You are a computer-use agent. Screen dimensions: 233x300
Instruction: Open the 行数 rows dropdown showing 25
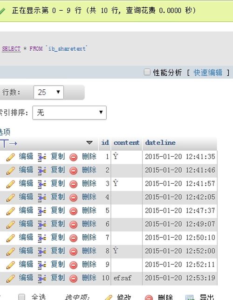pos(48,93)
